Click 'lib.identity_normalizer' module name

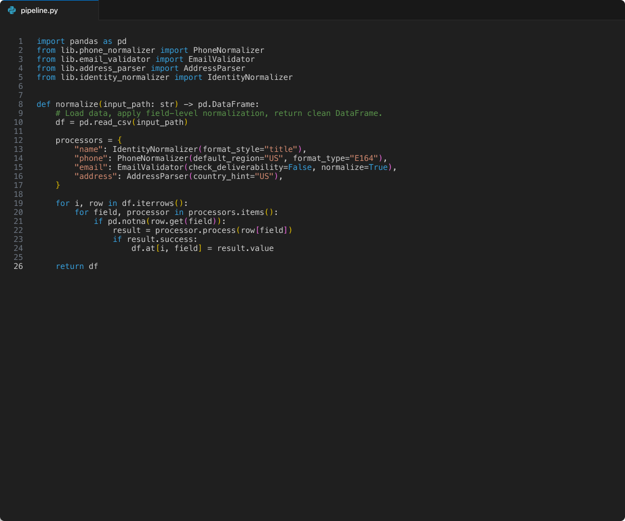(x=115, y=77)
